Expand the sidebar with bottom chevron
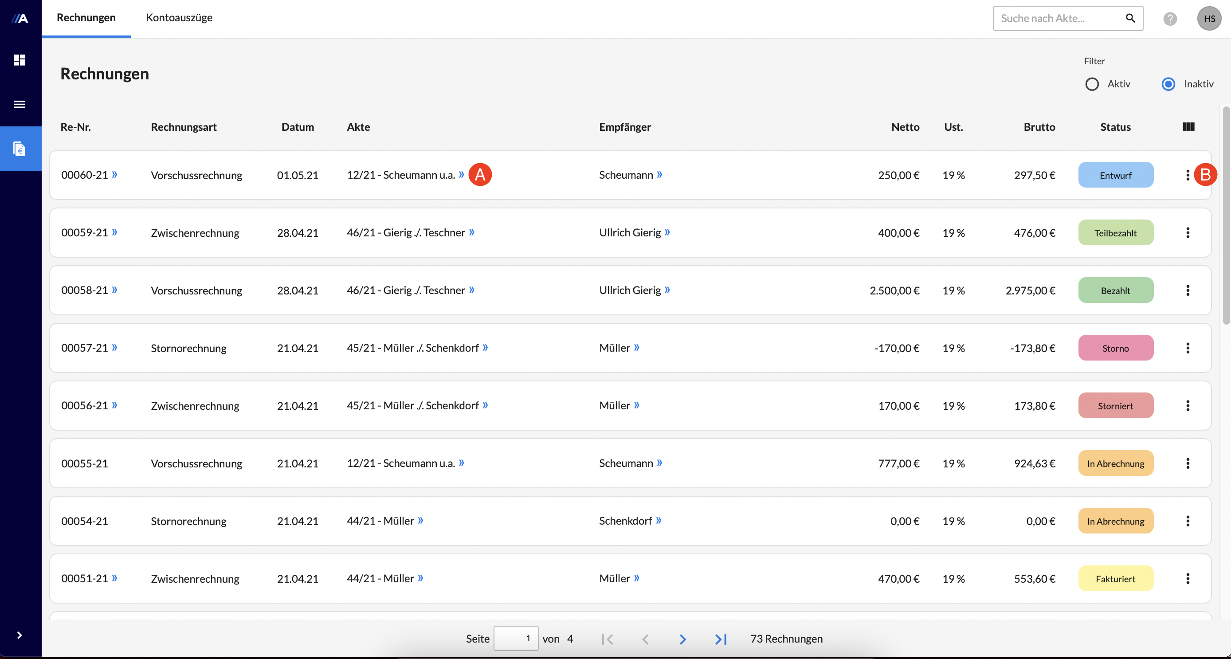 click(x=20, y=635)
